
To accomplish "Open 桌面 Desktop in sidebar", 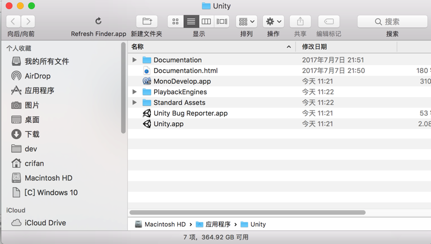I will (32, 119).
